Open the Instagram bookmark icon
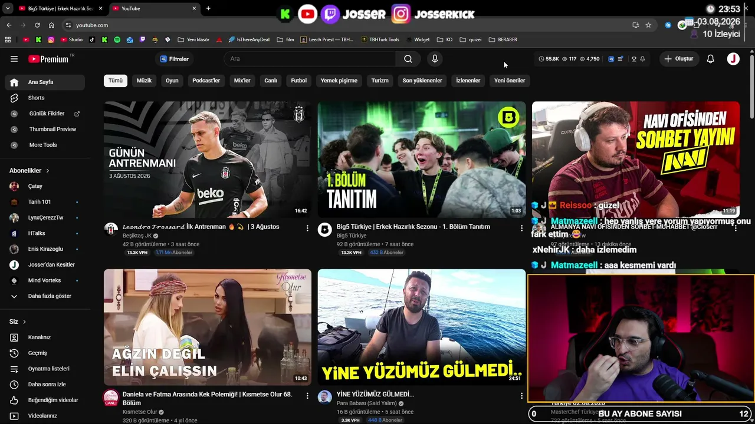 point(51,39)
